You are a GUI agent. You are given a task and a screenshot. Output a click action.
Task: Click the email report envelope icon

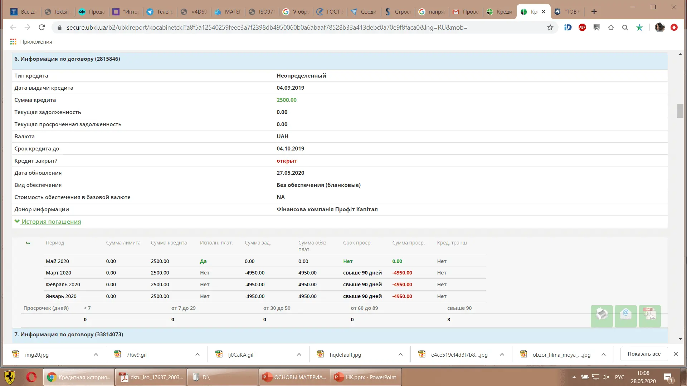click(x=625, y=316)
